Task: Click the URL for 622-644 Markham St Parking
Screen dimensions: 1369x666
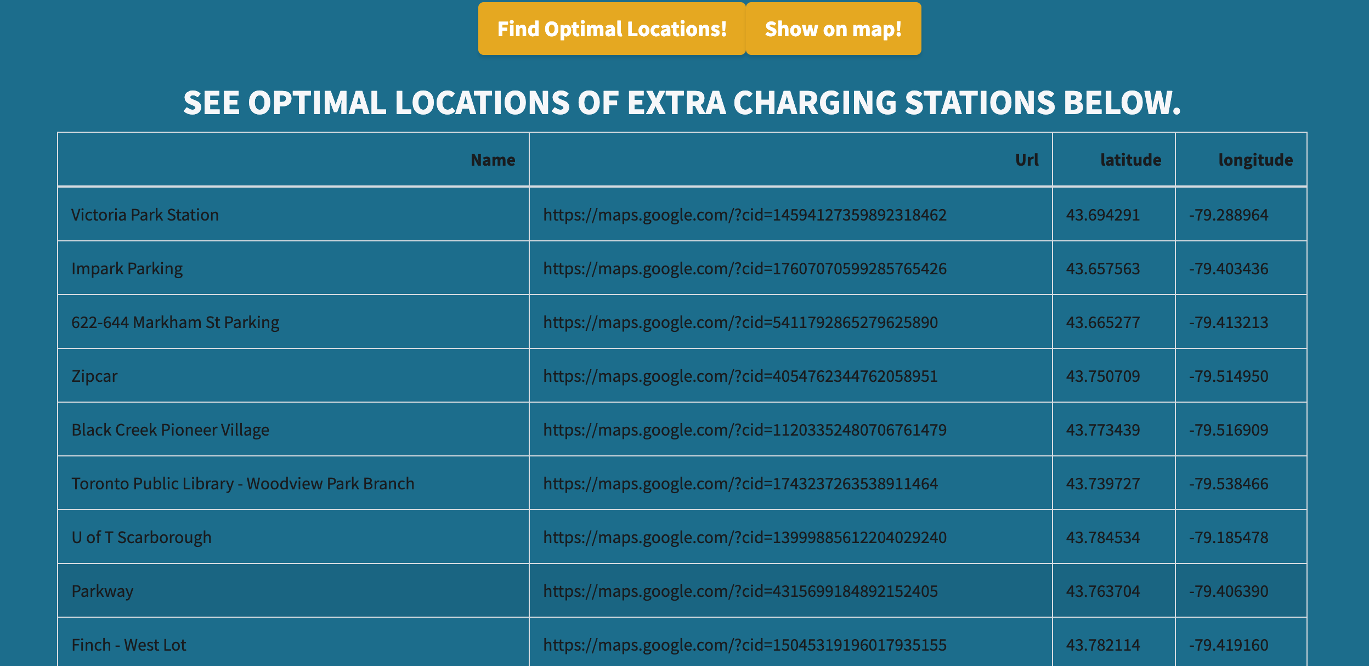Action: tap(740, 322)
